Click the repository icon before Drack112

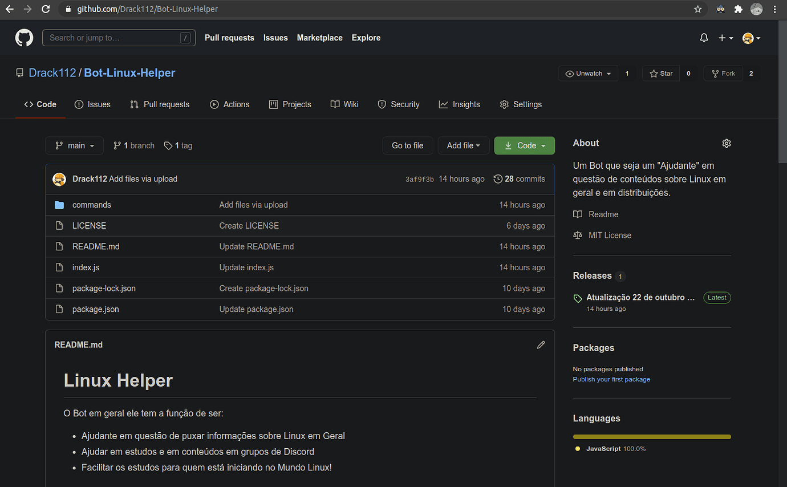(x=20, y=73)
